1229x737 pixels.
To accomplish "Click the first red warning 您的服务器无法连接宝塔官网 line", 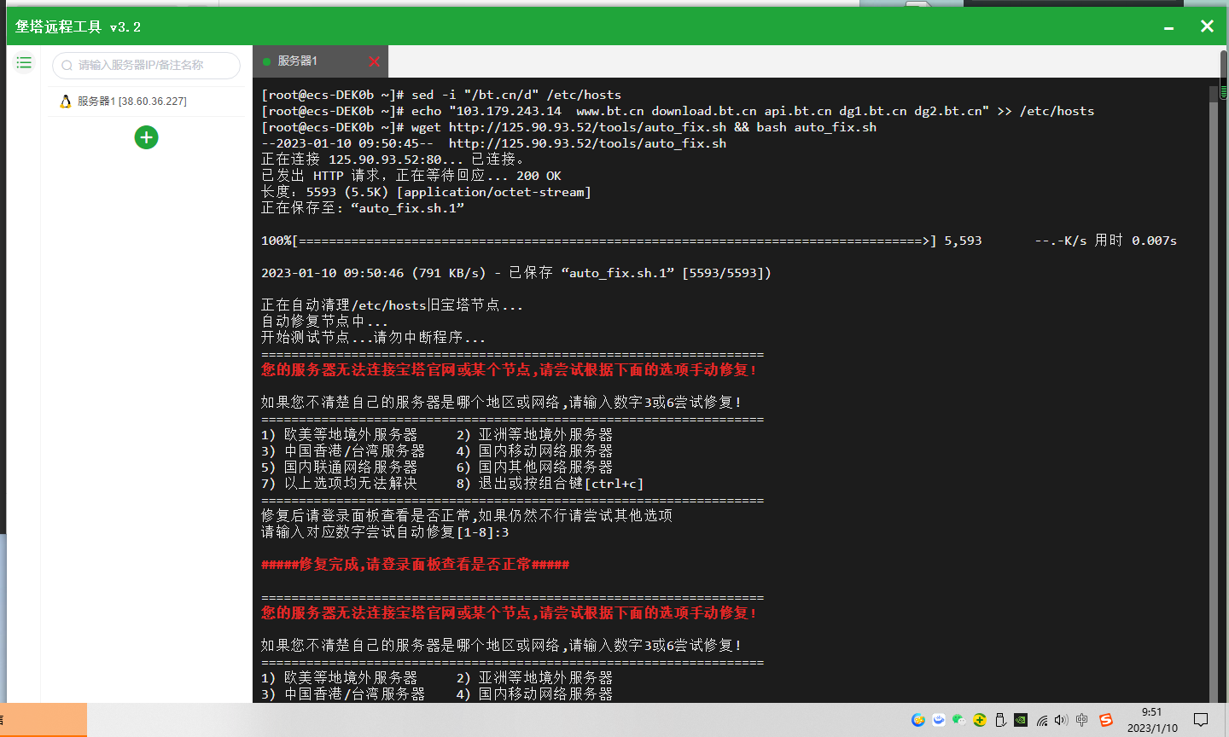I will (x=510, y=370).
